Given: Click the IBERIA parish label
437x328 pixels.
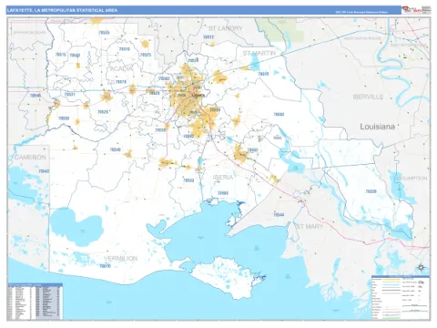Looking at the screenshot, I should [223, 178].
